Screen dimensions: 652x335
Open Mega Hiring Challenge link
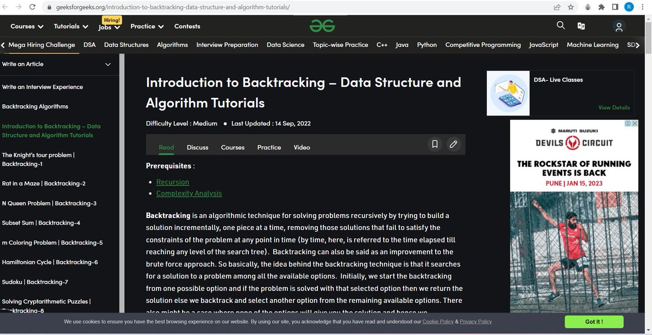click(42, 45)
